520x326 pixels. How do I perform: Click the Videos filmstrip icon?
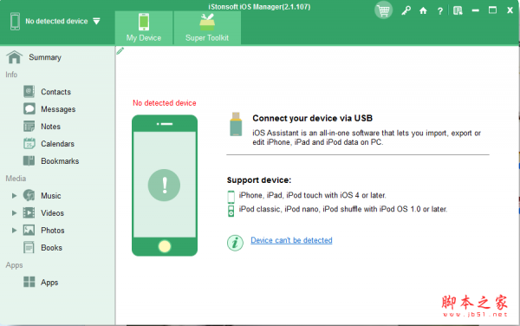[x=29, y=212]
